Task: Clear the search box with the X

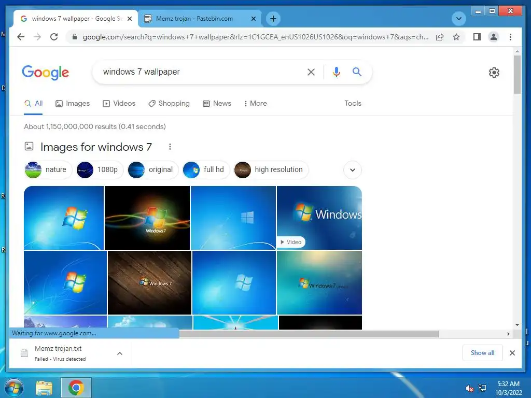Action: click(311, 72)
